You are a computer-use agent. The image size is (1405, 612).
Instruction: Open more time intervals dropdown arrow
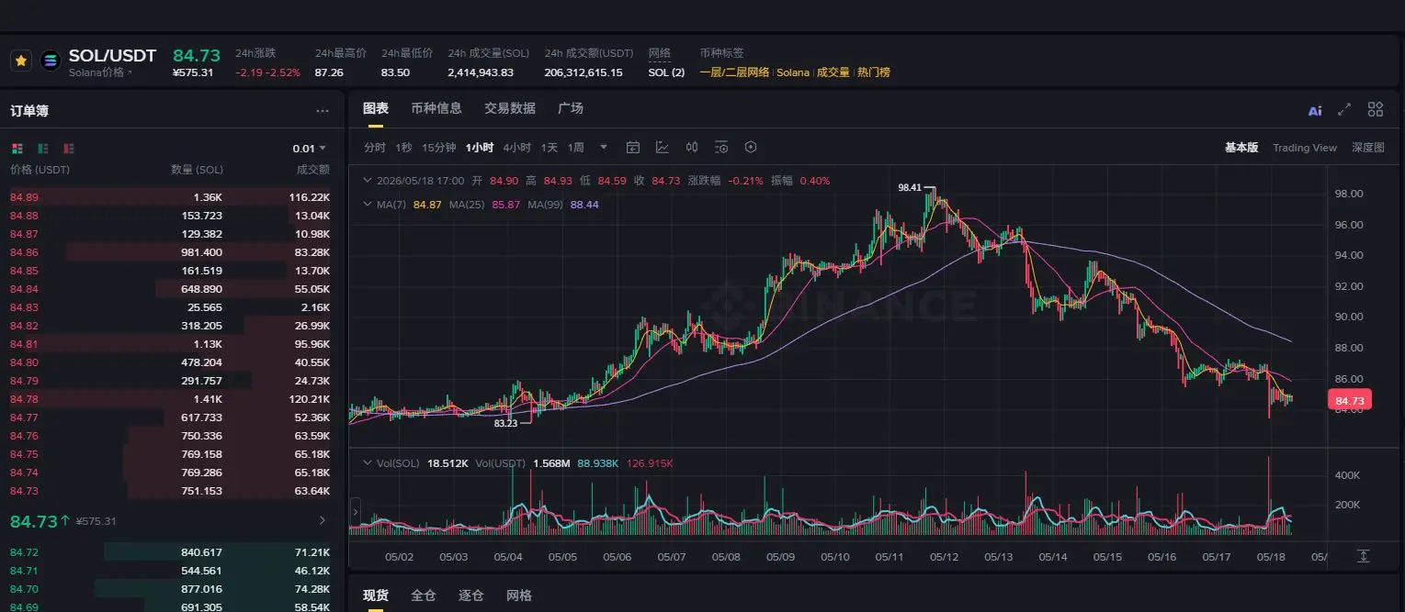pos(604,147)
